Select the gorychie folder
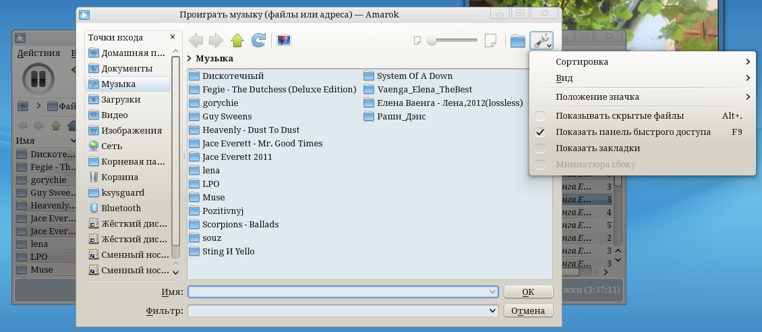The image size is (762, 332). 214,103
